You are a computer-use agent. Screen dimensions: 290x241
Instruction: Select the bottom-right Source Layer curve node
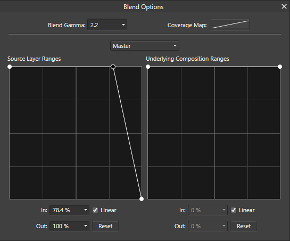142,199
